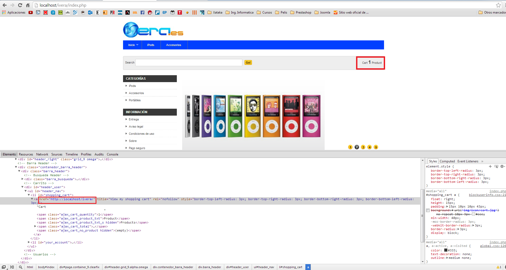
Task: Open the PR bookmark icon
Action: (x=113, y=12)
